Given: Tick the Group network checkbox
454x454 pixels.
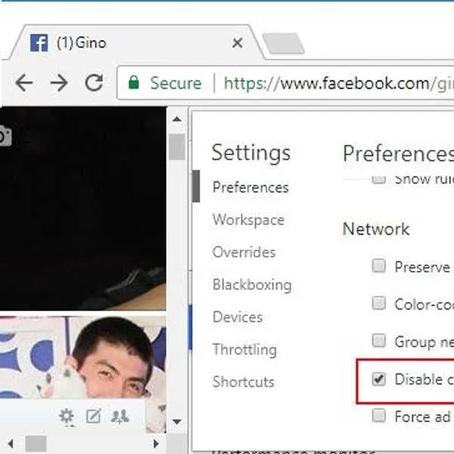Looking at the screenshot, I should 379,340.
